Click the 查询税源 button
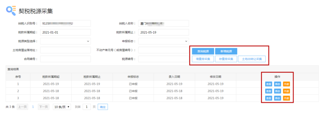323x118 pixels. 203,51
